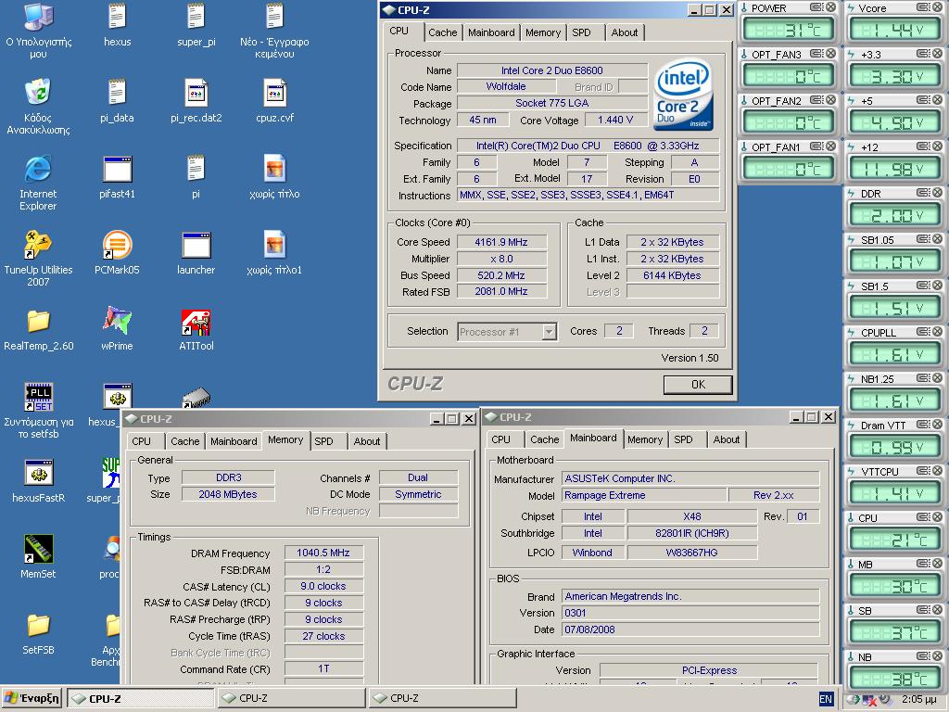Click the motherboard model Rampage Extreme field
This screenshot has height=712, width=949.
pyautogui.click(x=644, y=495)
